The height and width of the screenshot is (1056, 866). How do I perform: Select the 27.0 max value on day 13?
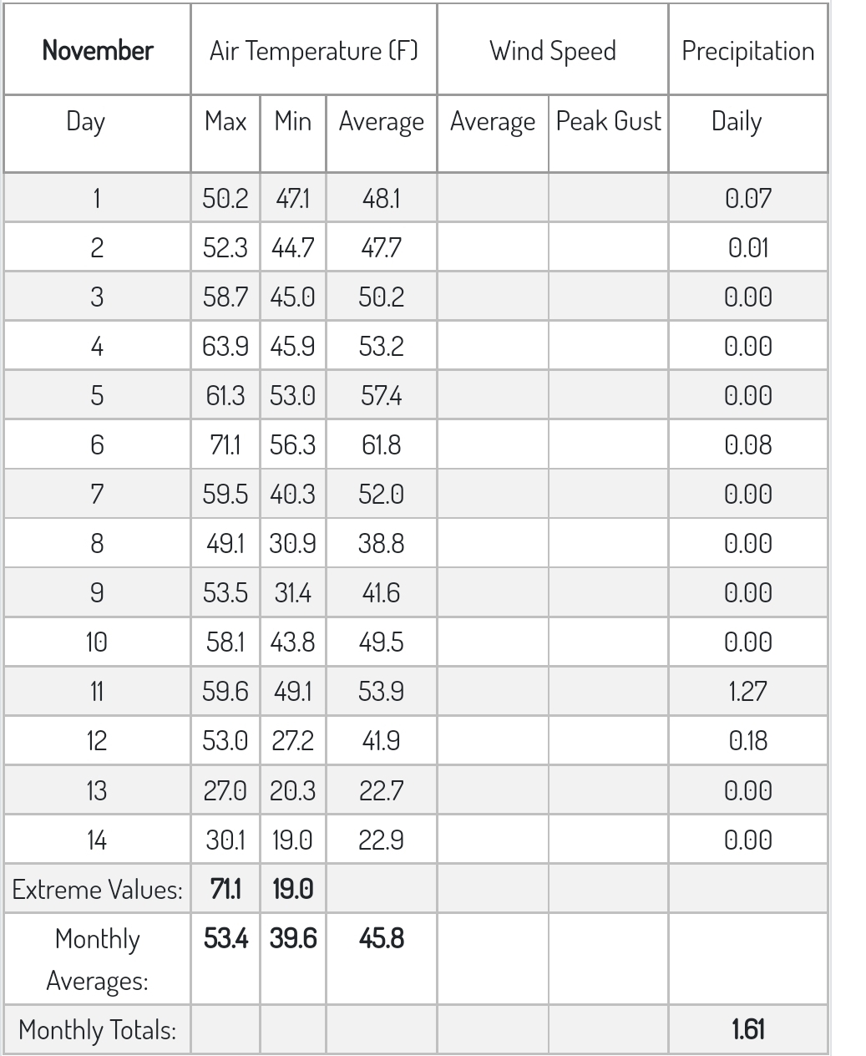225,789
